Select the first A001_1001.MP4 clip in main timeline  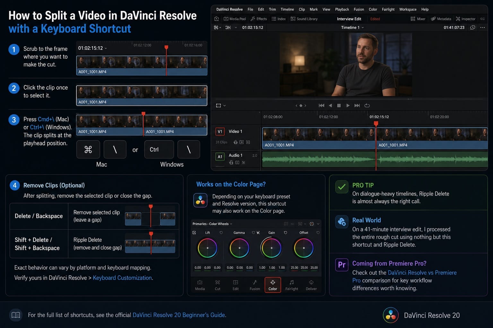[x=319, y=138]
